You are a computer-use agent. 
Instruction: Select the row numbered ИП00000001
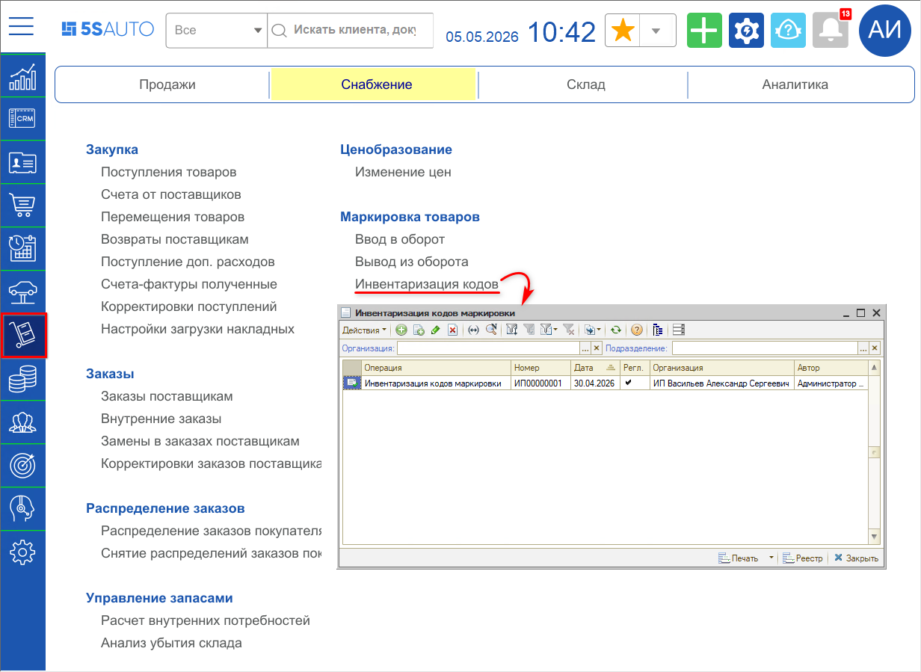tap(605, 383)
